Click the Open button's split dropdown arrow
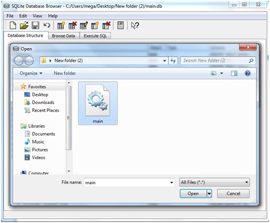The height and width of the screenshot is (223, 270). (209, 193)
